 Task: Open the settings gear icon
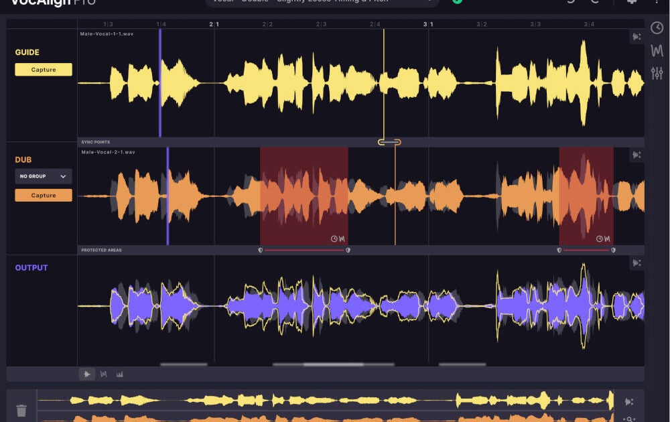631,2
